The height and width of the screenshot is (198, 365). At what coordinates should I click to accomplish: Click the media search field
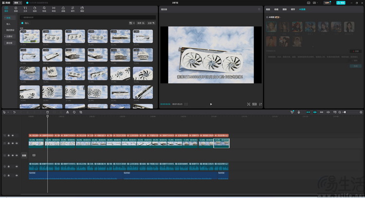coord(88,17)
